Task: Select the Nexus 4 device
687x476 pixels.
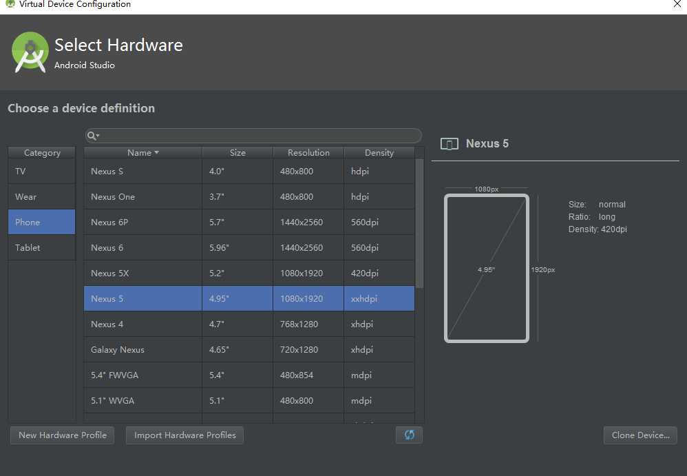Action: click(249, 324)
